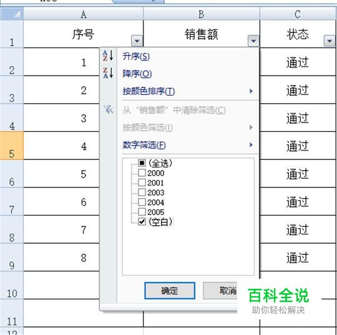Click cell containing 序号 value 8

pyautogui.click(x=61, y=257)
